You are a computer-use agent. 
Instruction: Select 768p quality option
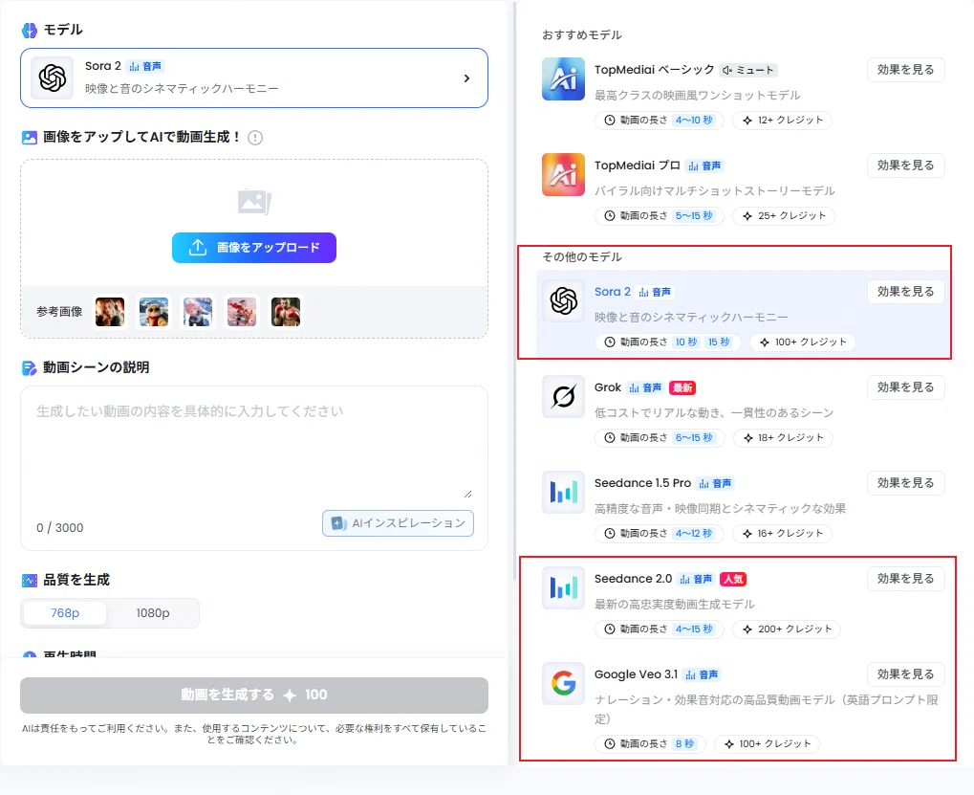click(65, 613)
